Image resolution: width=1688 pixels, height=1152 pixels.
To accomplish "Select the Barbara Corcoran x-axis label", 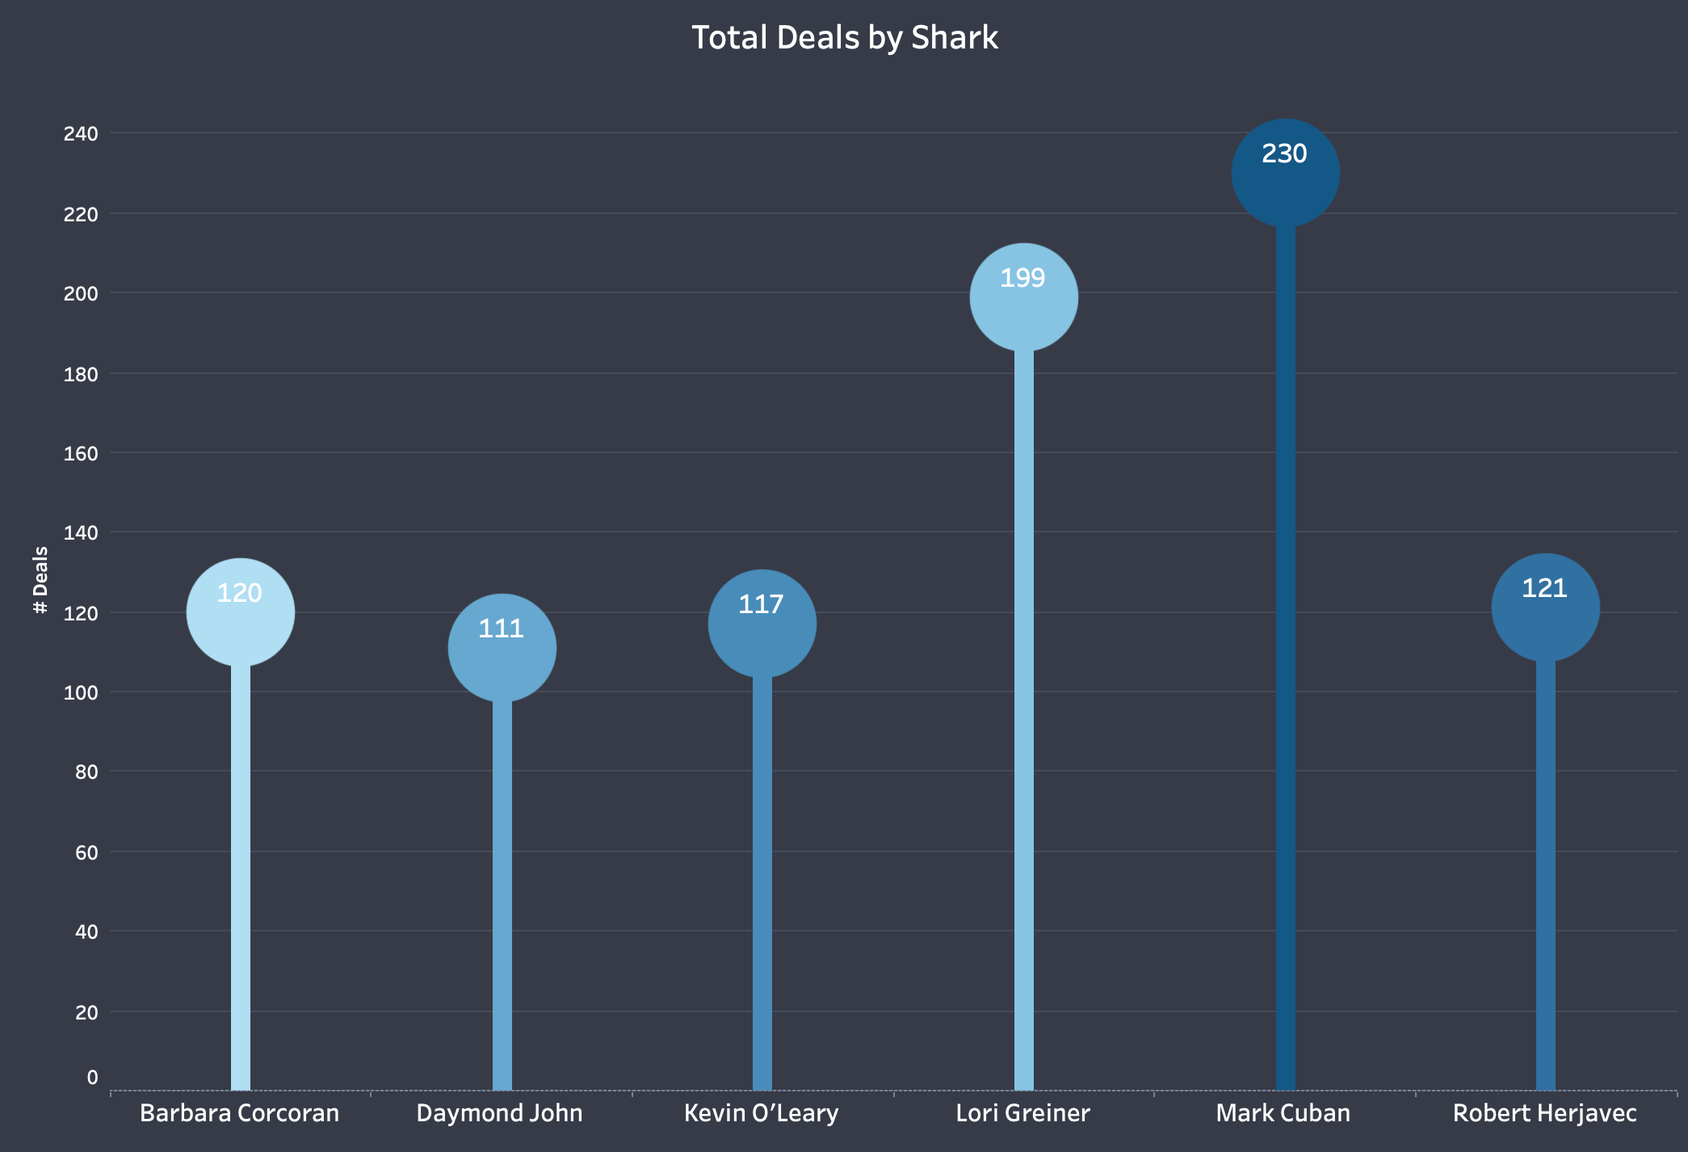I will [x=239, y=1113].
